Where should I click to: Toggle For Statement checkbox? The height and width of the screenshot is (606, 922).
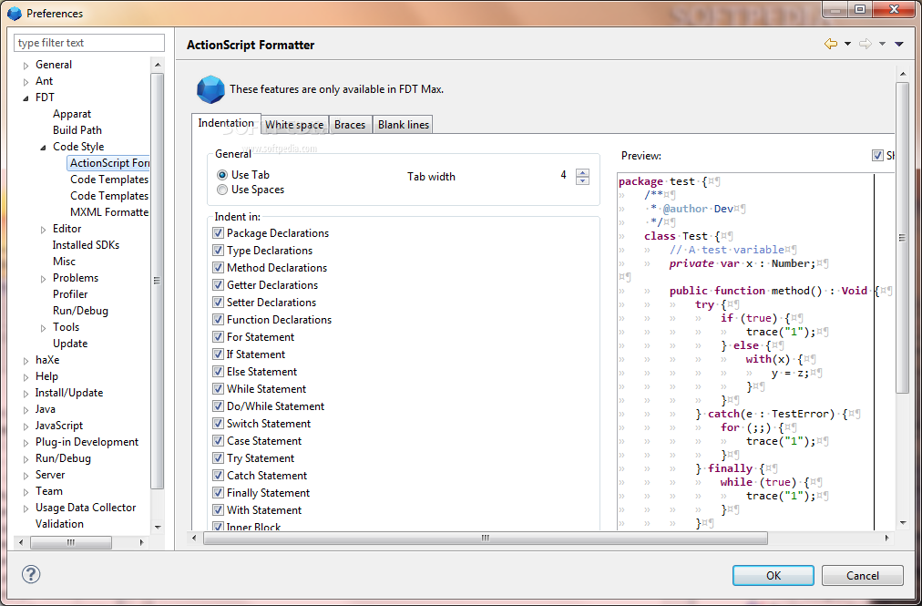(218, 337)
